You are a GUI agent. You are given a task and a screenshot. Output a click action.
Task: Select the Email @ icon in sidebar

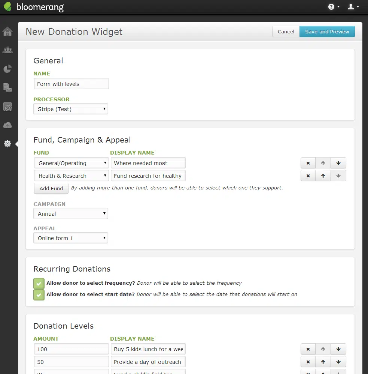pos(7,107)
